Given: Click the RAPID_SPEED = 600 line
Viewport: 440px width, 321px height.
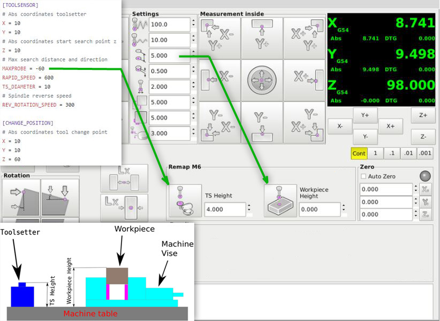Looking at the screenshot, I should coord(28,77).
